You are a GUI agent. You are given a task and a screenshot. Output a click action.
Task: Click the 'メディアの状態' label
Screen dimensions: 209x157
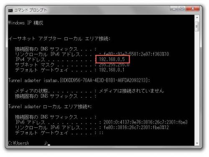32,91
